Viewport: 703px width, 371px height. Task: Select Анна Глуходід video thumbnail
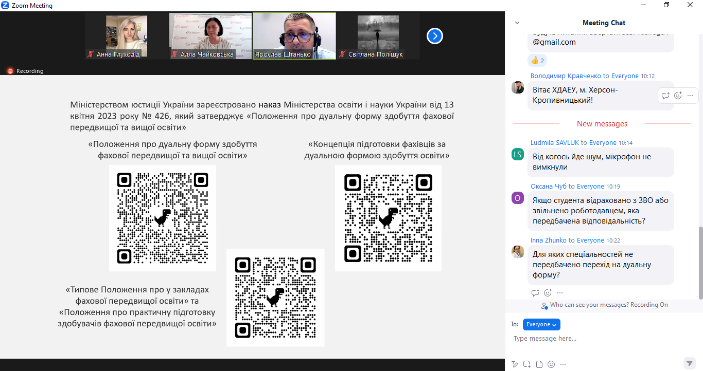[x=127, y=36]
